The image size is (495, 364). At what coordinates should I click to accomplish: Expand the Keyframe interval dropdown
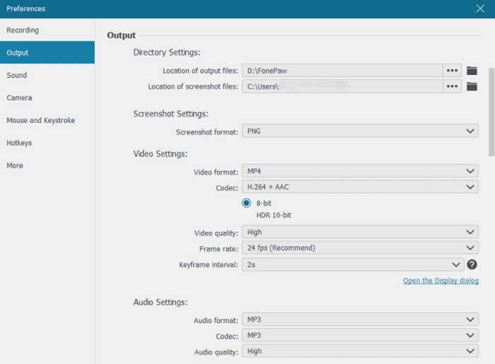coord(353,264)
